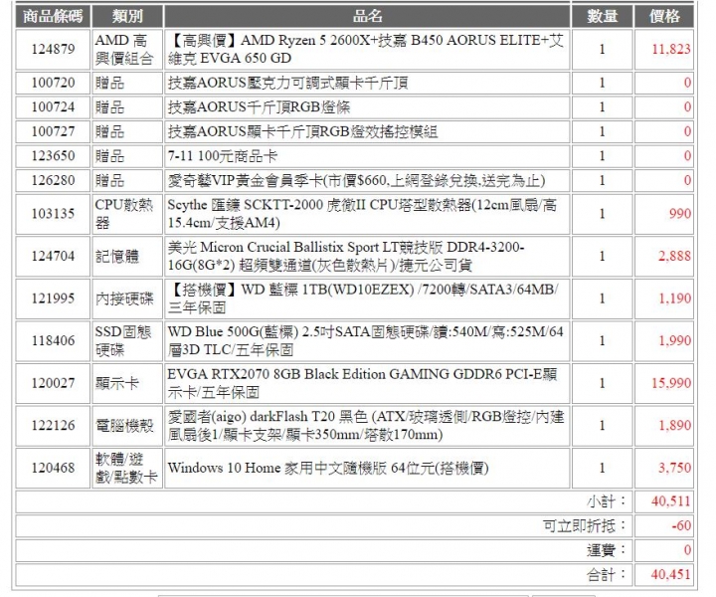The height and width of the screenshot is (597, 716).
Task: Select barcode 103135 cell
Action: click(53, 214)
